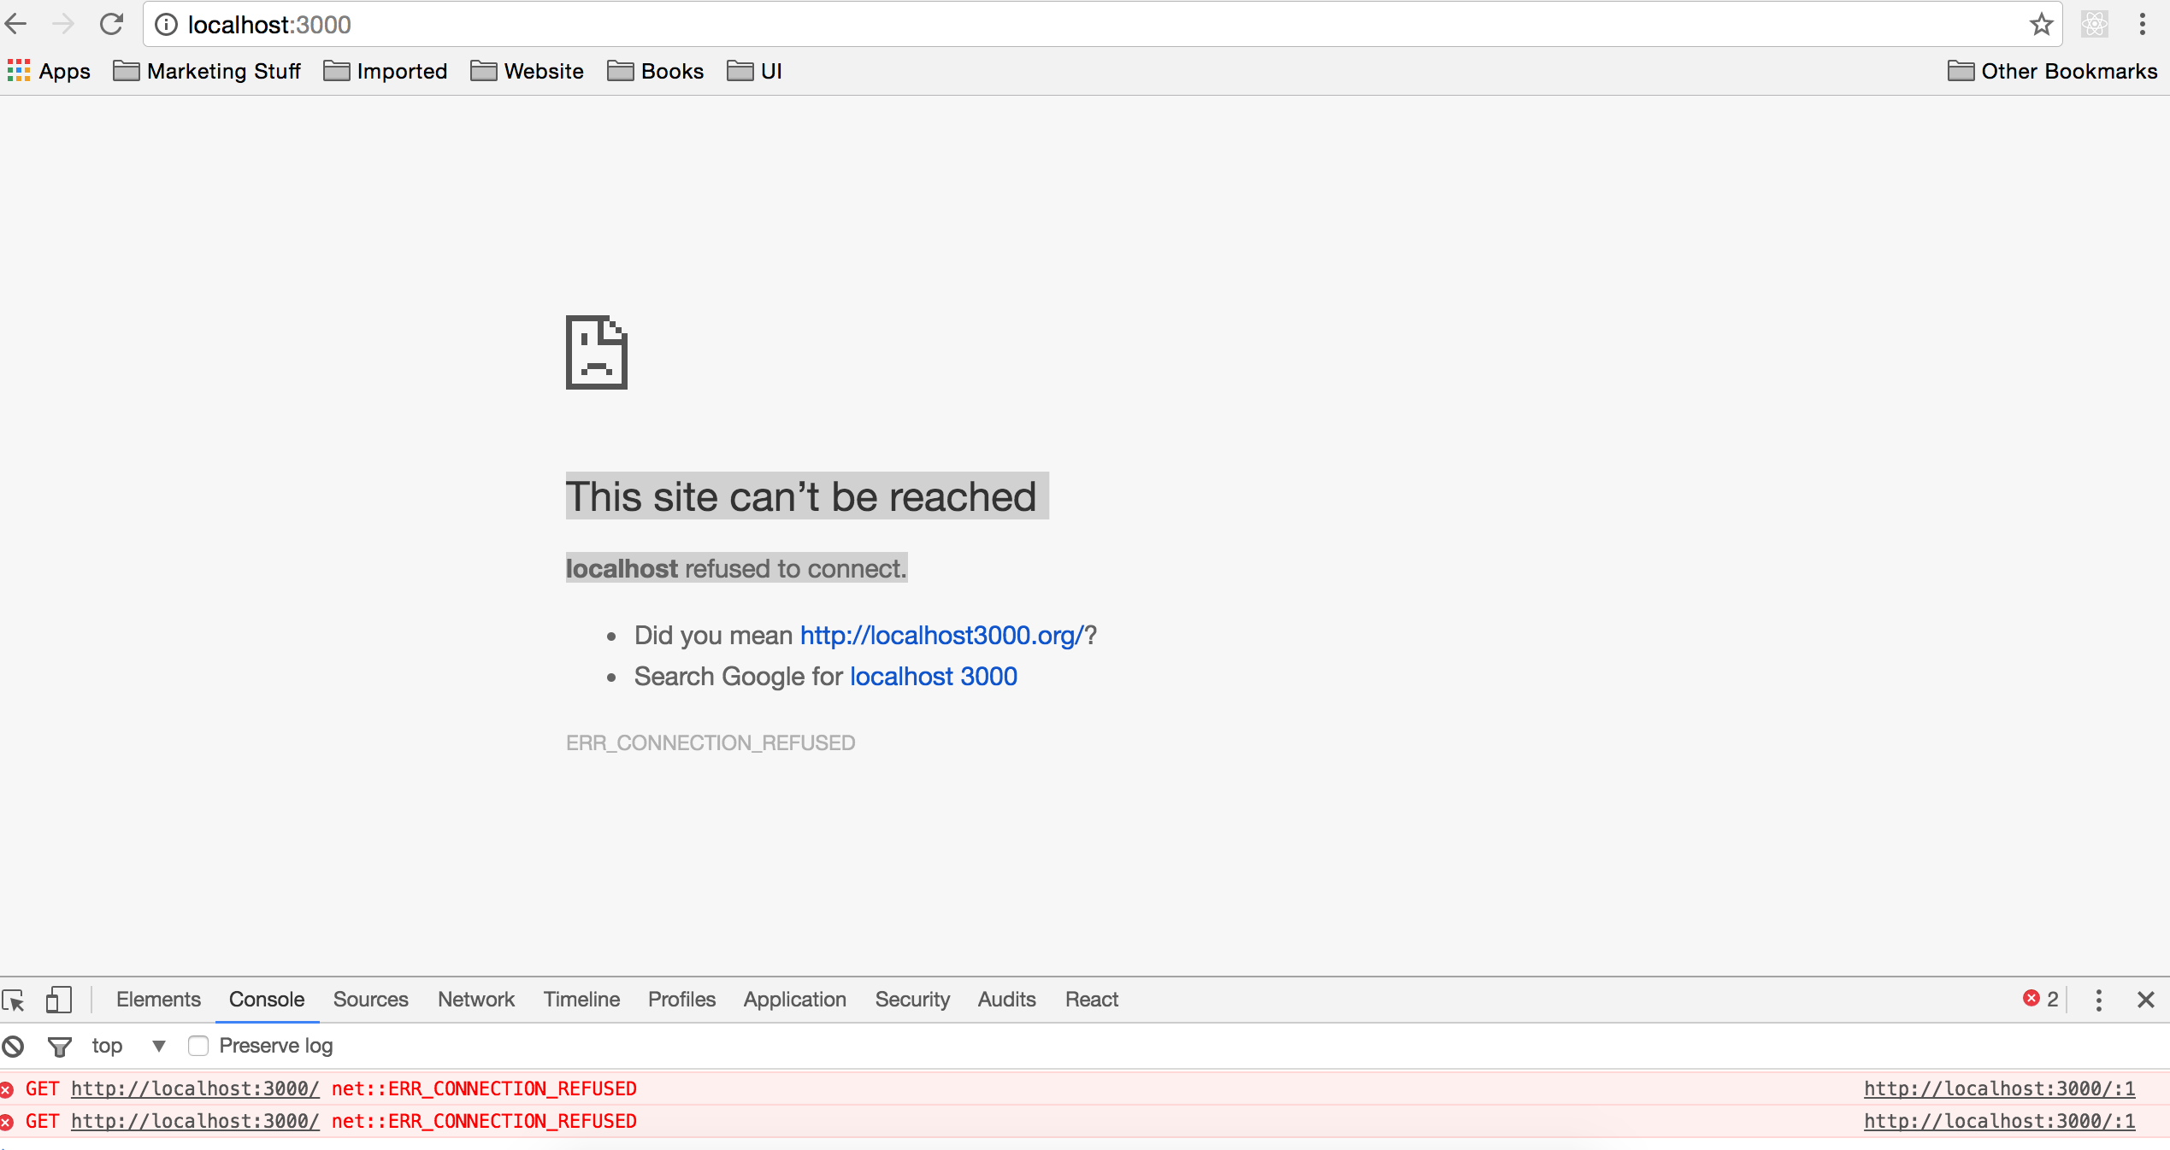
Task: Go back with the browser back arrow
Action: click(15, 24)
